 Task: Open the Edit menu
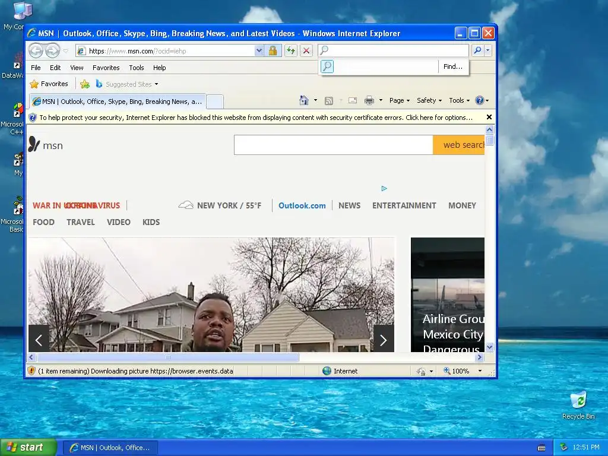click(55, 68)
